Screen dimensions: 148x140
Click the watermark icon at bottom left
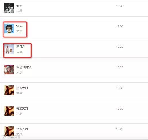click(x=4, y=137)
